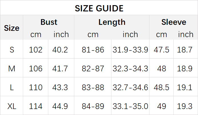Select the 19.3 sleeve inch value
The height and width of the screenshot is (115, 198).
click(185, 106)
